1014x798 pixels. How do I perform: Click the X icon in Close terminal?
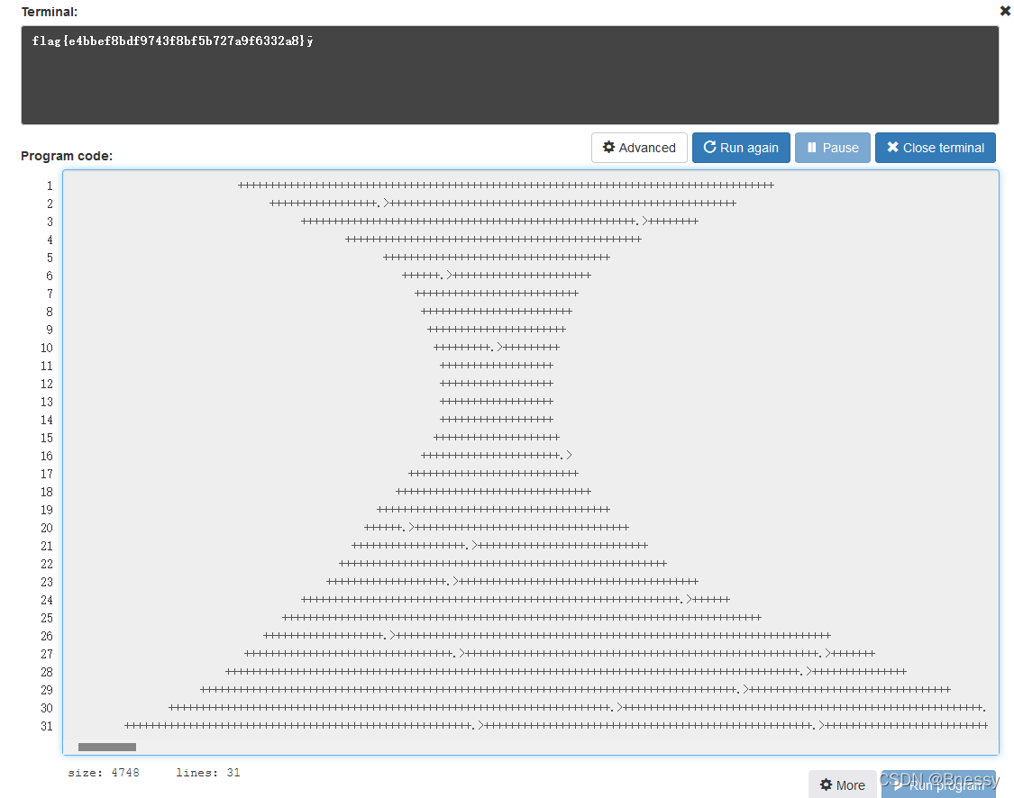(x=892, y=147)
